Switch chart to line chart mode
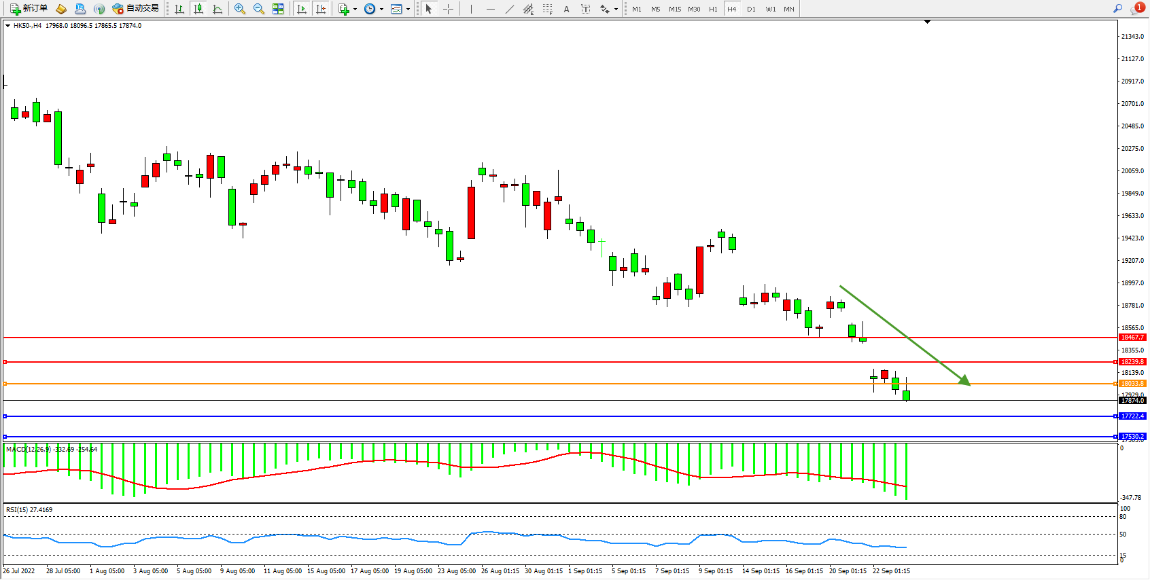 pos(217,9)
